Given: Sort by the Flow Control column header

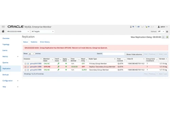Looking at the screenshot, I should 121,60.
